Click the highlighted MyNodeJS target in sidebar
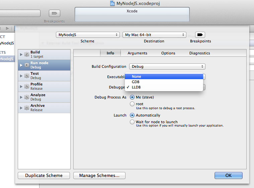 (7, 59)
